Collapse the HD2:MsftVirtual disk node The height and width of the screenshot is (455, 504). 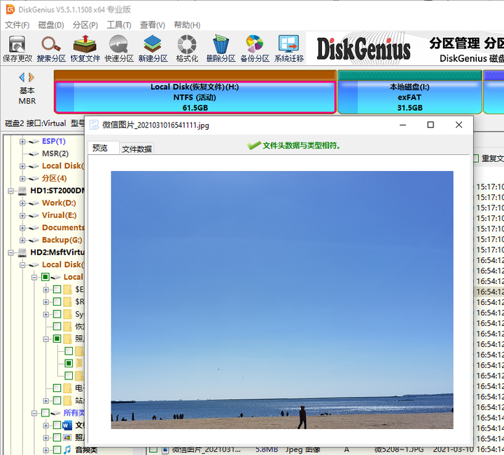(x=10, y=252)
